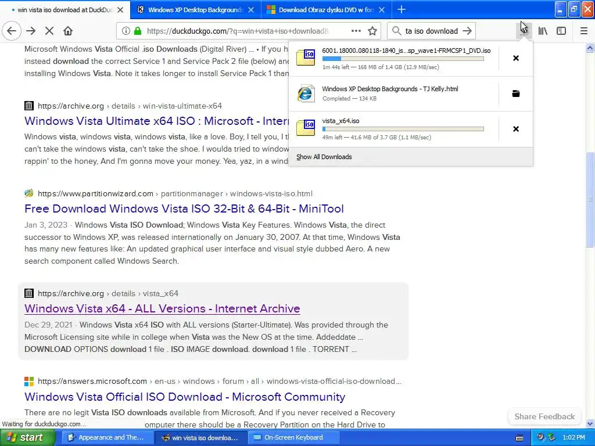Click win vista iso download taskbar button

tap(200, 437)
